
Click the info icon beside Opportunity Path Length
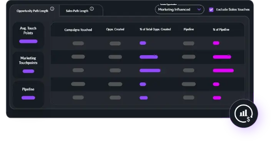pos(52,9)
